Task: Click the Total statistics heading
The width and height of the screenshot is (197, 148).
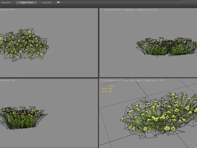Action: click(112, 86)
